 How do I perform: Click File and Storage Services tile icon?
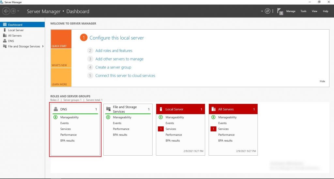(x=108, y=109)
